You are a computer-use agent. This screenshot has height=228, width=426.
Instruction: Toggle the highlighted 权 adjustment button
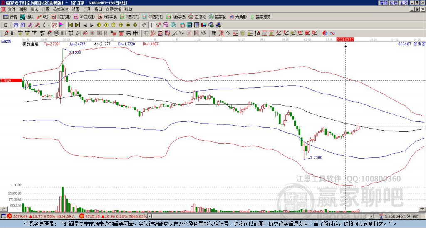(x=54, y=25)
